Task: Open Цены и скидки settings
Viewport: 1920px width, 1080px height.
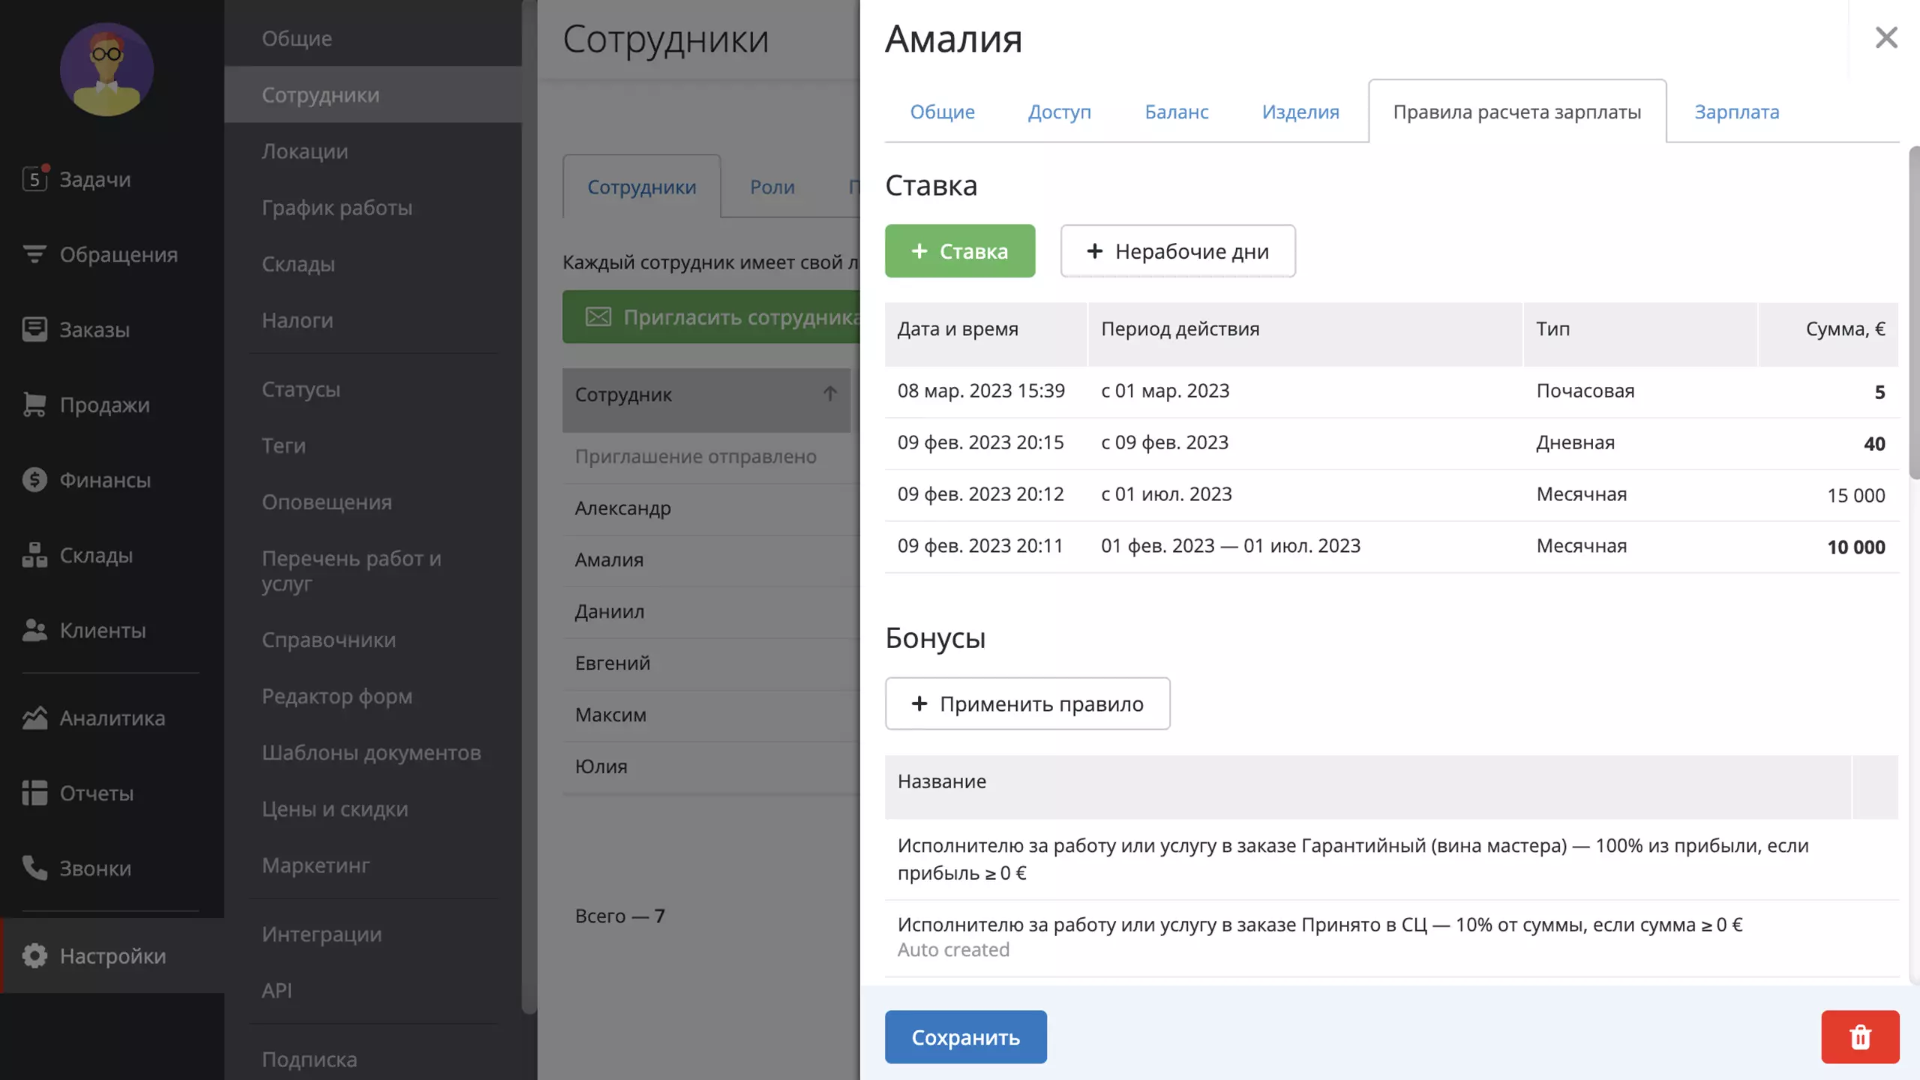Action: coord(373,808)
